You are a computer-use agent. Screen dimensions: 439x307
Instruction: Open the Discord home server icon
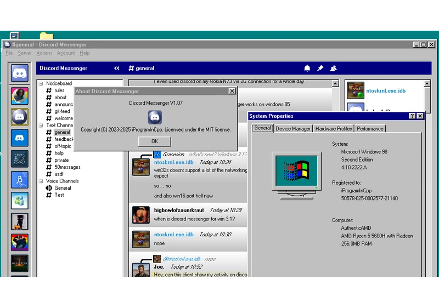click(20, 73)
